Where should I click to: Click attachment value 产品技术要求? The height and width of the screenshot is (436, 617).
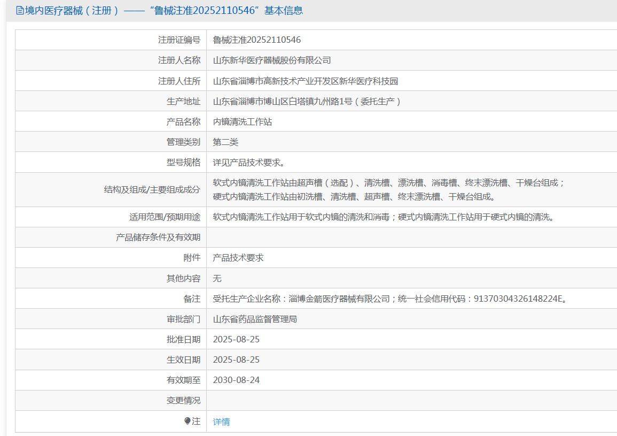(238, 258)
